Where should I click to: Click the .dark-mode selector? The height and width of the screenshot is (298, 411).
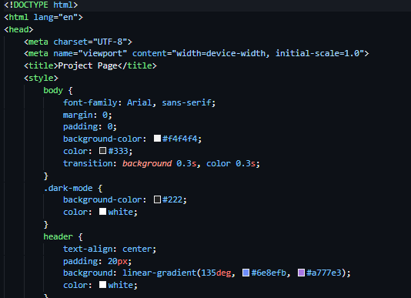coord(68,188)
